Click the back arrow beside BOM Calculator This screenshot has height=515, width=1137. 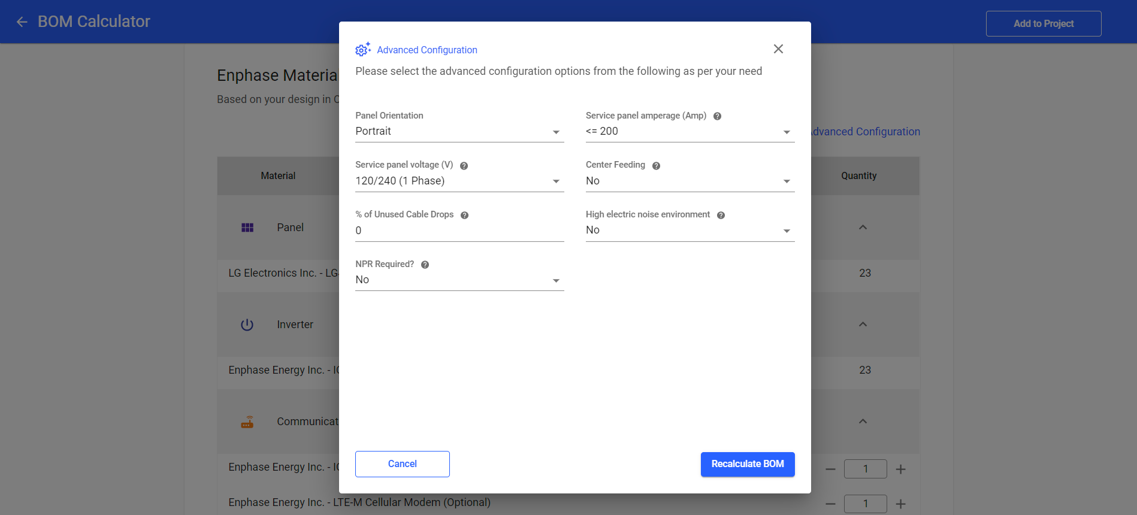click(22, 22)
